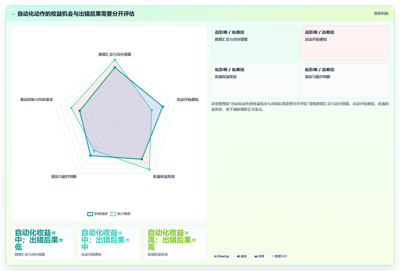Click 活动开始通知 text in the red quadrant card
400x271 pixels.
coord(316,39)
